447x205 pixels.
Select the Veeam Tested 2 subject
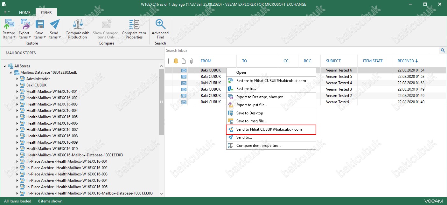[x=339, y=96]
